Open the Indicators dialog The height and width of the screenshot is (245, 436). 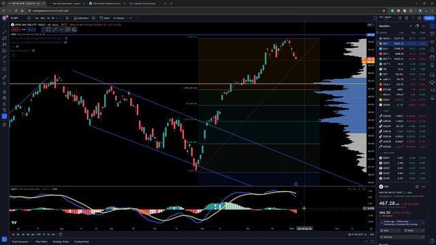point(81,18)
